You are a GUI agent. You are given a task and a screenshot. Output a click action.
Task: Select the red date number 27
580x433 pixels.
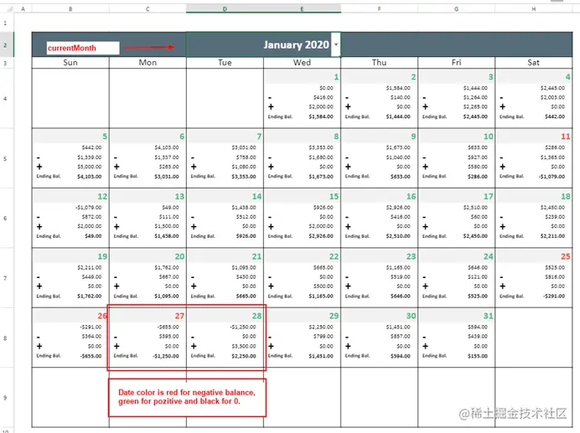[x=179, y=316]
